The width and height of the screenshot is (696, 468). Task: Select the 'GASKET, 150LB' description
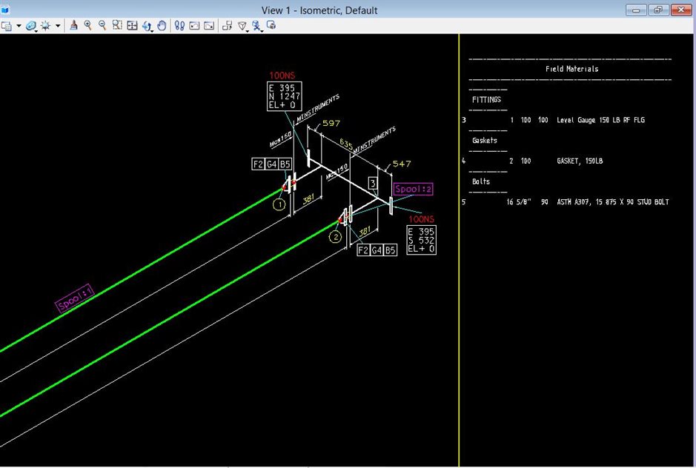(x=580, y=161)
